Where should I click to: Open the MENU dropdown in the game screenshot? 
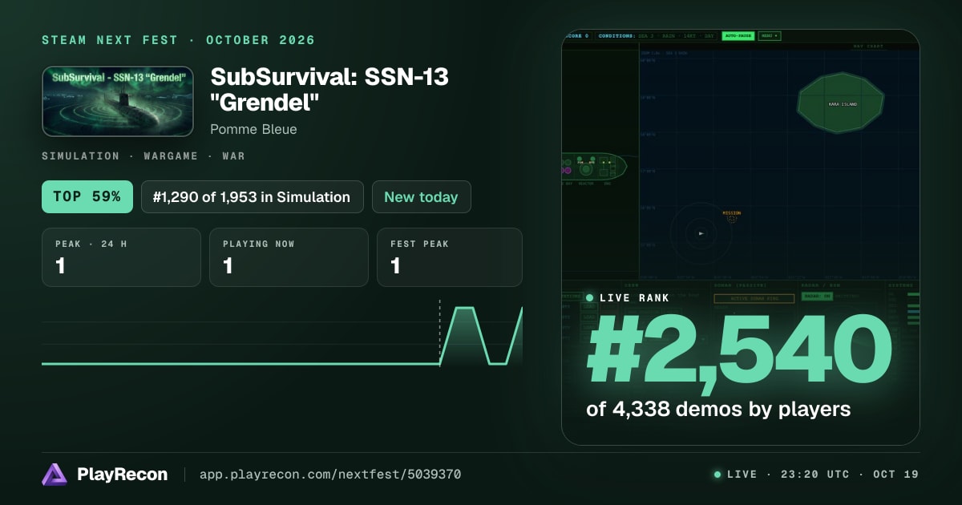click(770, 36)
